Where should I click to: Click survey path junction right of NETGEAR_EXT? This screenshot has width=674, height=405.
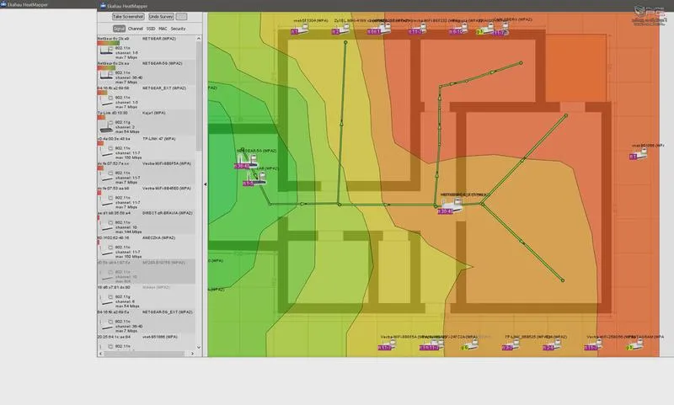[x=482, y=204]
